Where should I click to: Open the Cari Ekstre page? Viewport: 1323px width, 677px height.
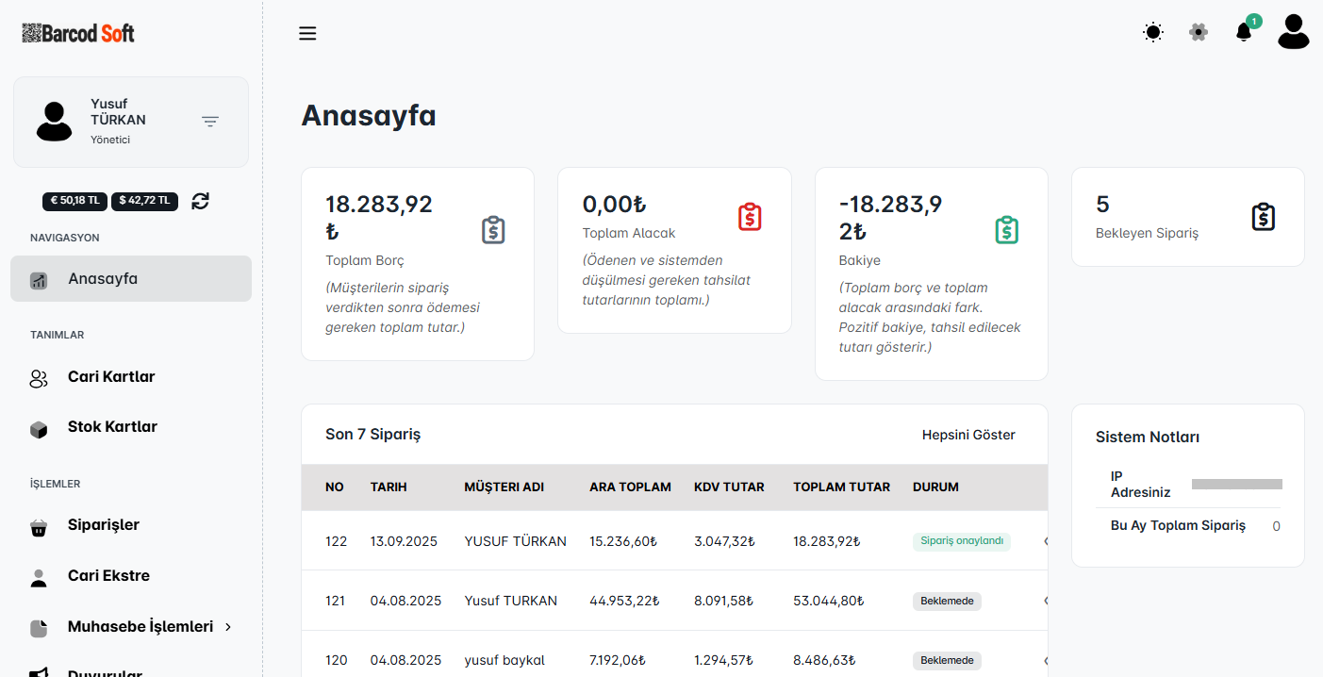pos(108,576)
